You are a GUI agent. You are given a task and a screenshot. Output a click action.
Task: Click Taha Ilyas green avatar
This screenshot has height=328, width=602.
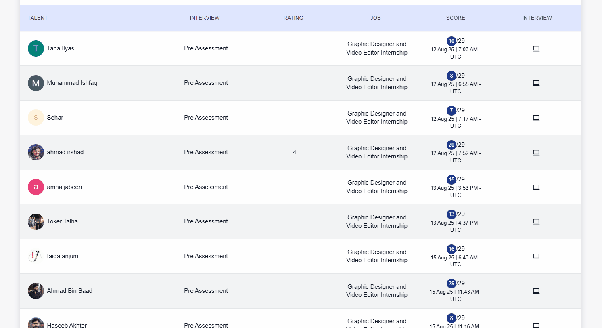click(36, 48)
